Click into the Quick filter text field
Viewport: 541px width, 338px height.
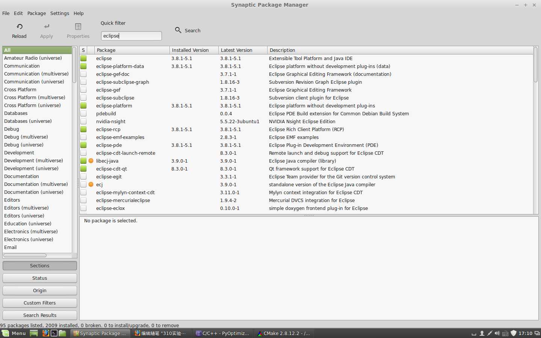point(131,36)
